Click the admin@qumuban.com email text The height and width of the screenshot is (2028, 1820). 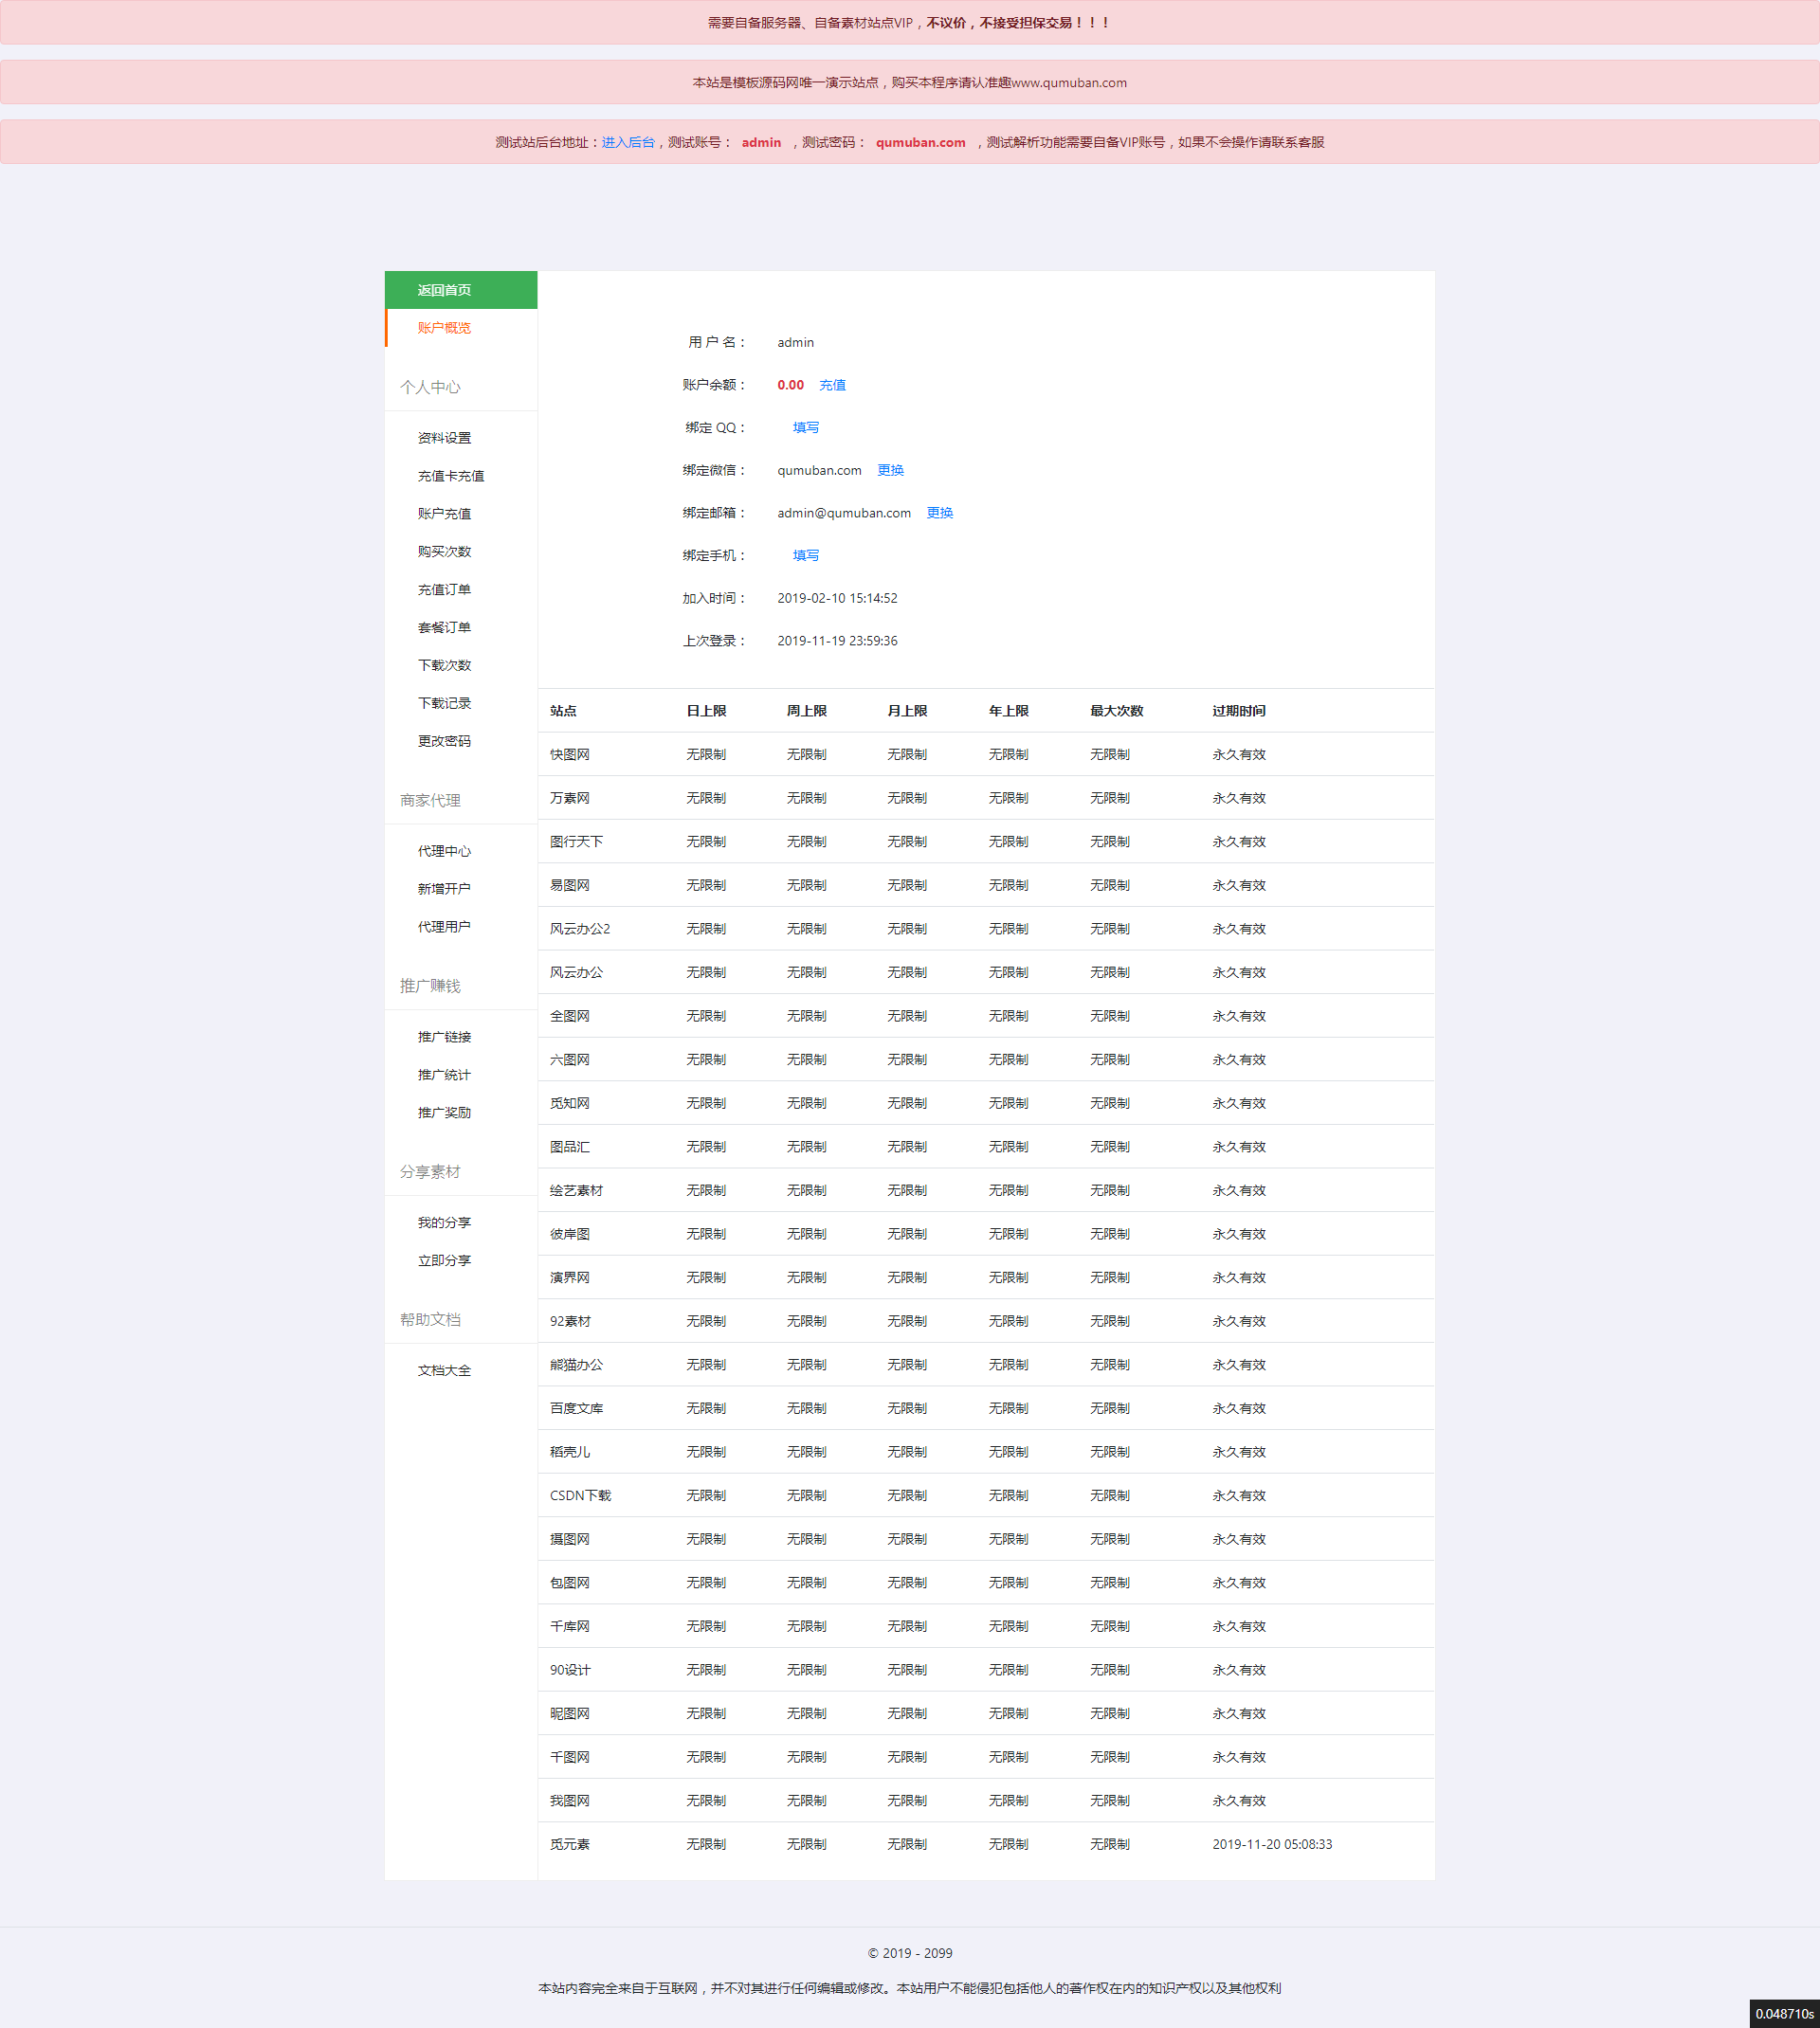[x=844, y=513]
